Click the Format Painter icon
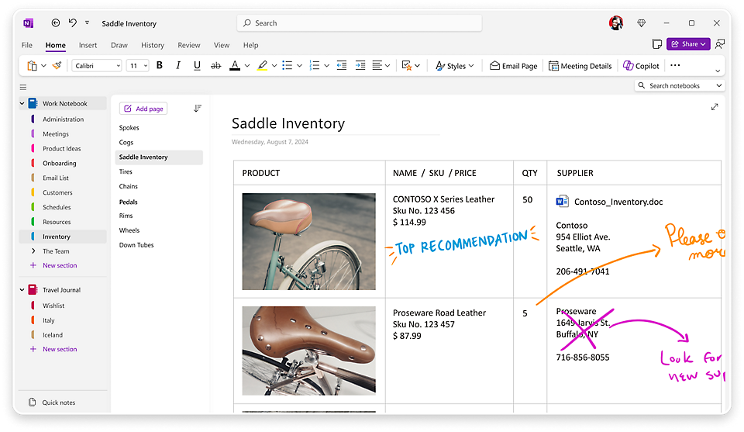 pyautogui.click(x=57, y=66)
